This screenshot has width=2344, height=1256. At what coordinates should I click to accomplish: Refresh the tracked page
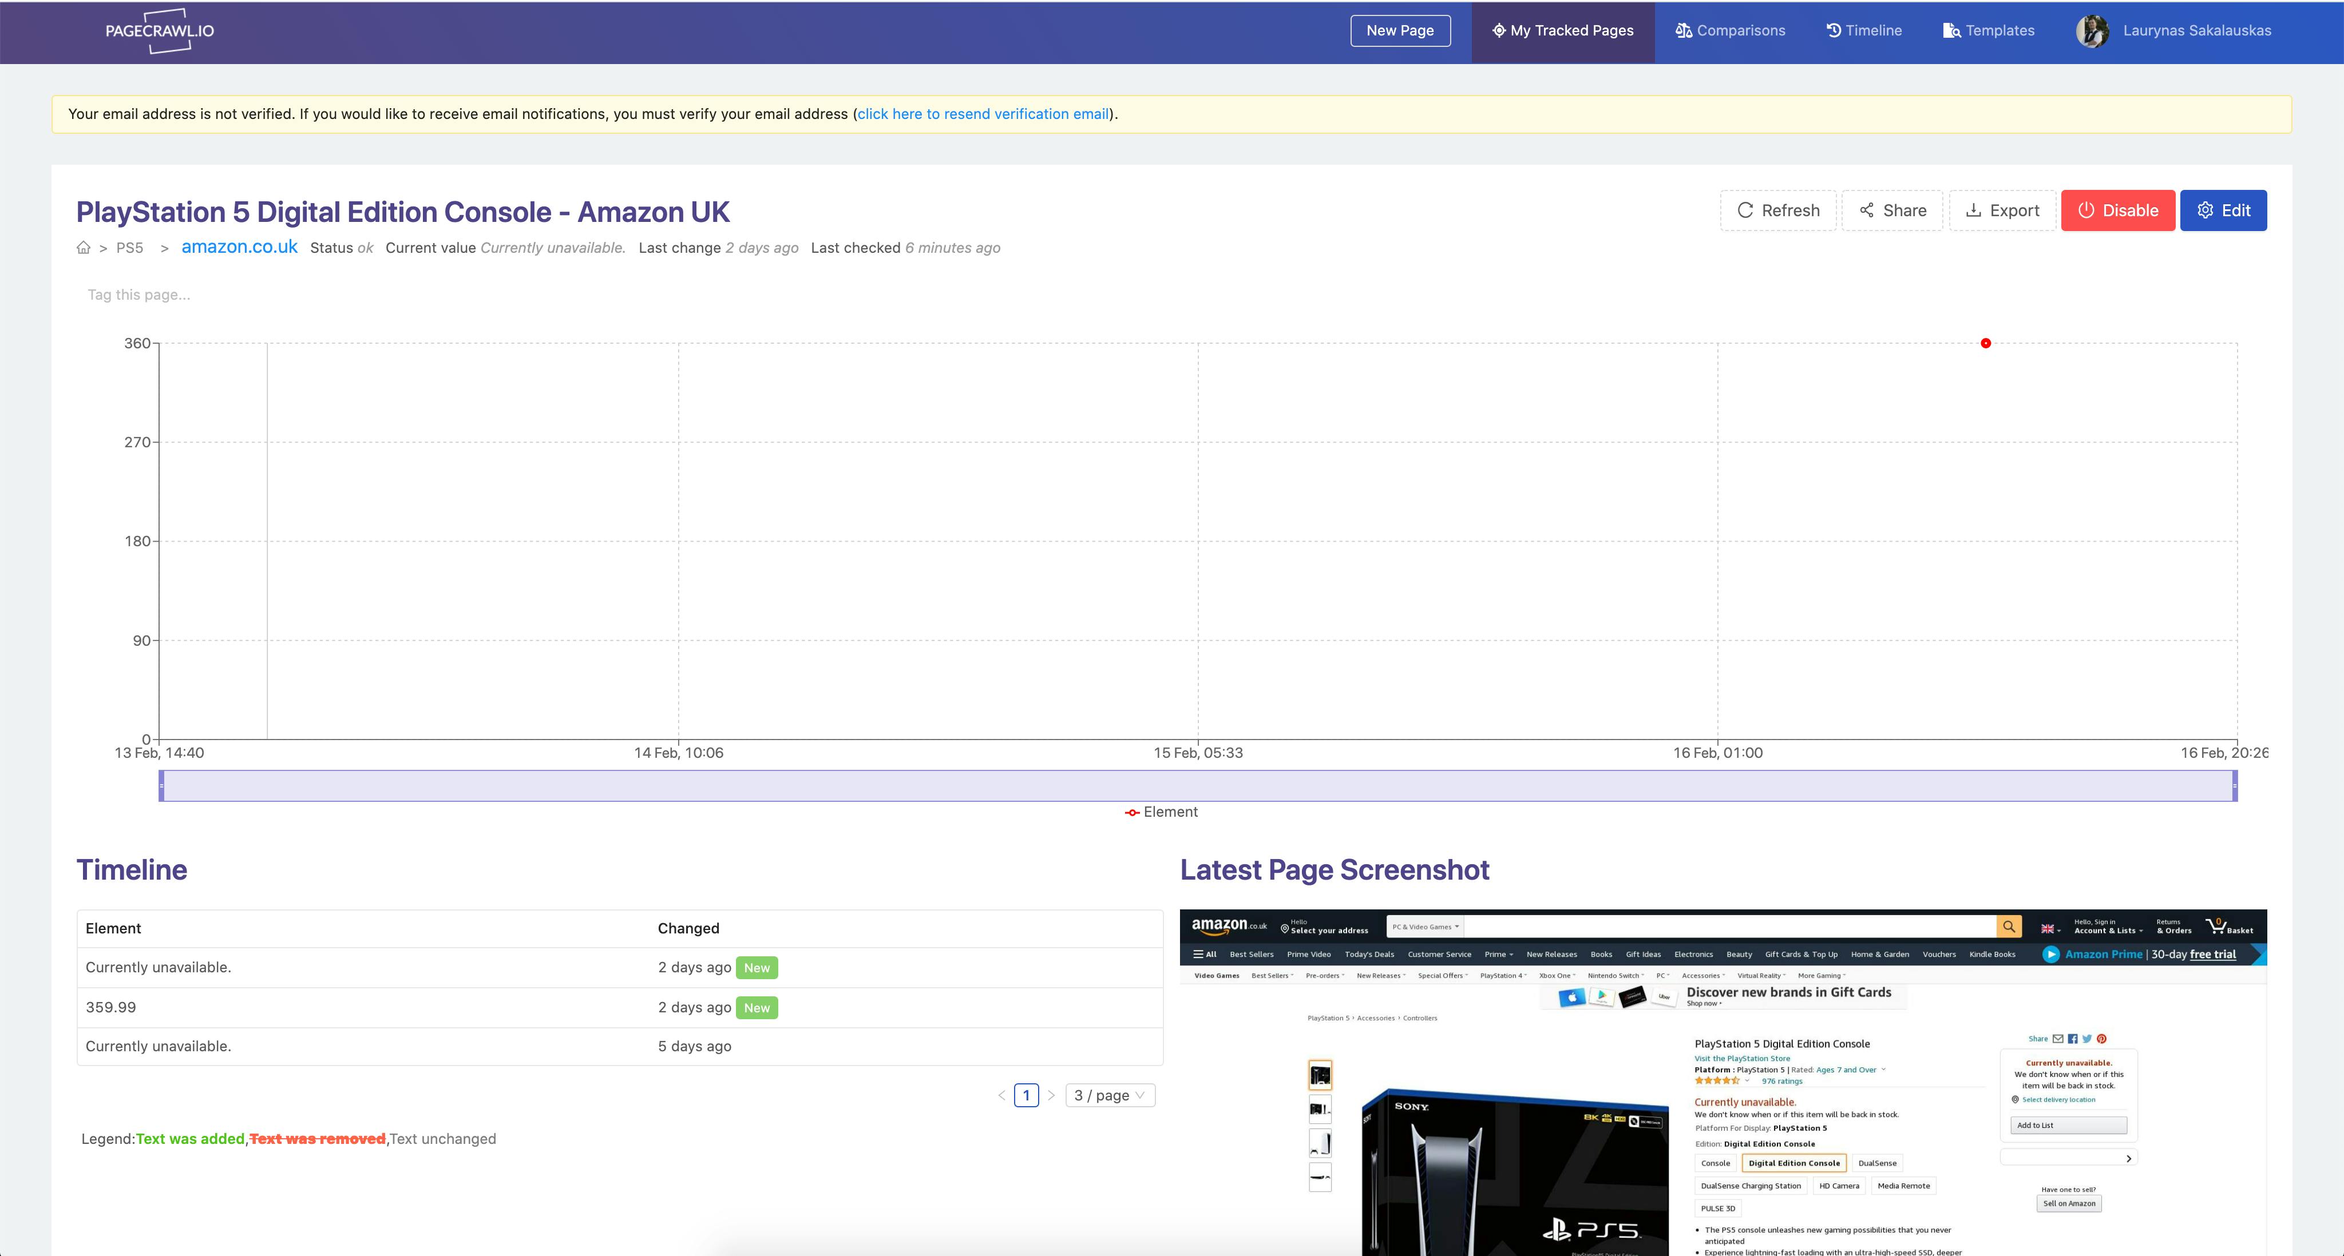click(1778, 210)
